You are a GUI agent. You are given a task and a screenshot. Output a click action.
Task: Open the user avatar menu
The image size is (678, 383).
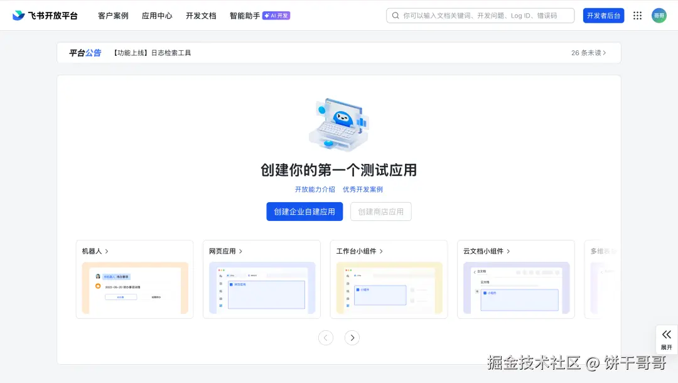[x=659, y=16]
